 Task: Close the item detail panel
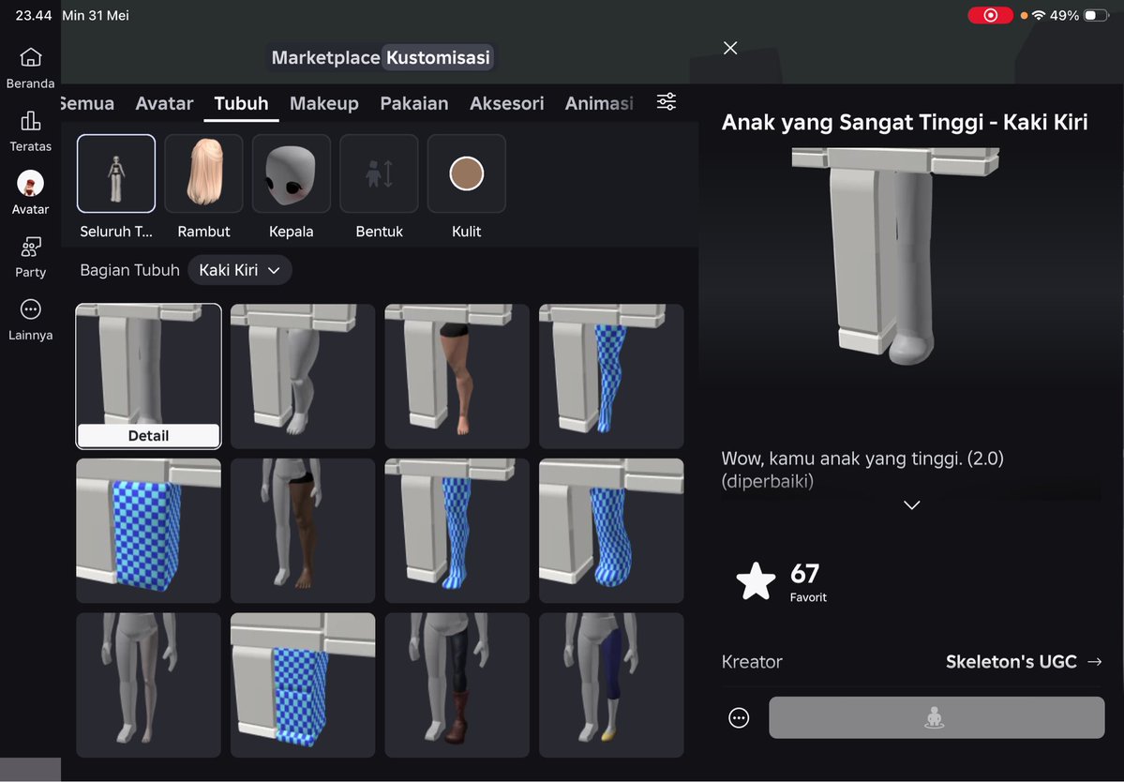[729, 48]
